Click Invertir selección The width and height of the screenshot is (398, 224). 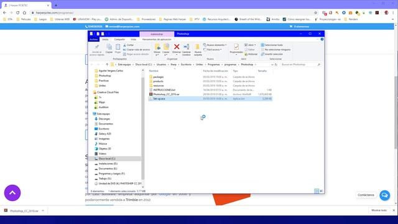pyautogui.click(x=272, y=54)
